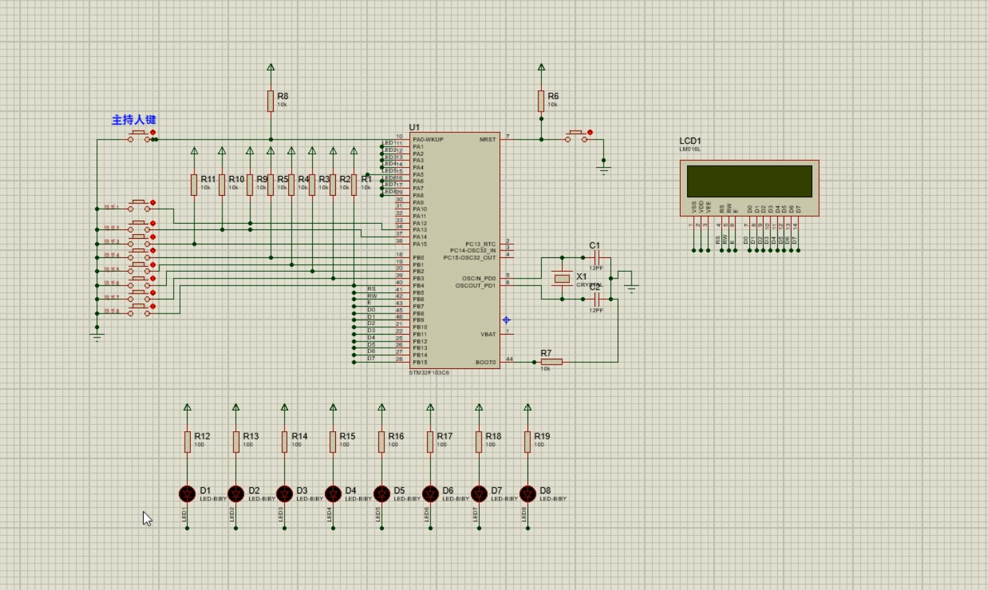Select the D5 LED symbol

pyautogui.click(x=382, y=493)
